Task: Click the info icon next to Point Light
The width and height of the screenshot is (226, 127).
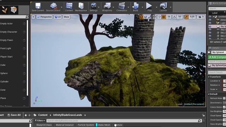Action: click(x=24, y=49)
